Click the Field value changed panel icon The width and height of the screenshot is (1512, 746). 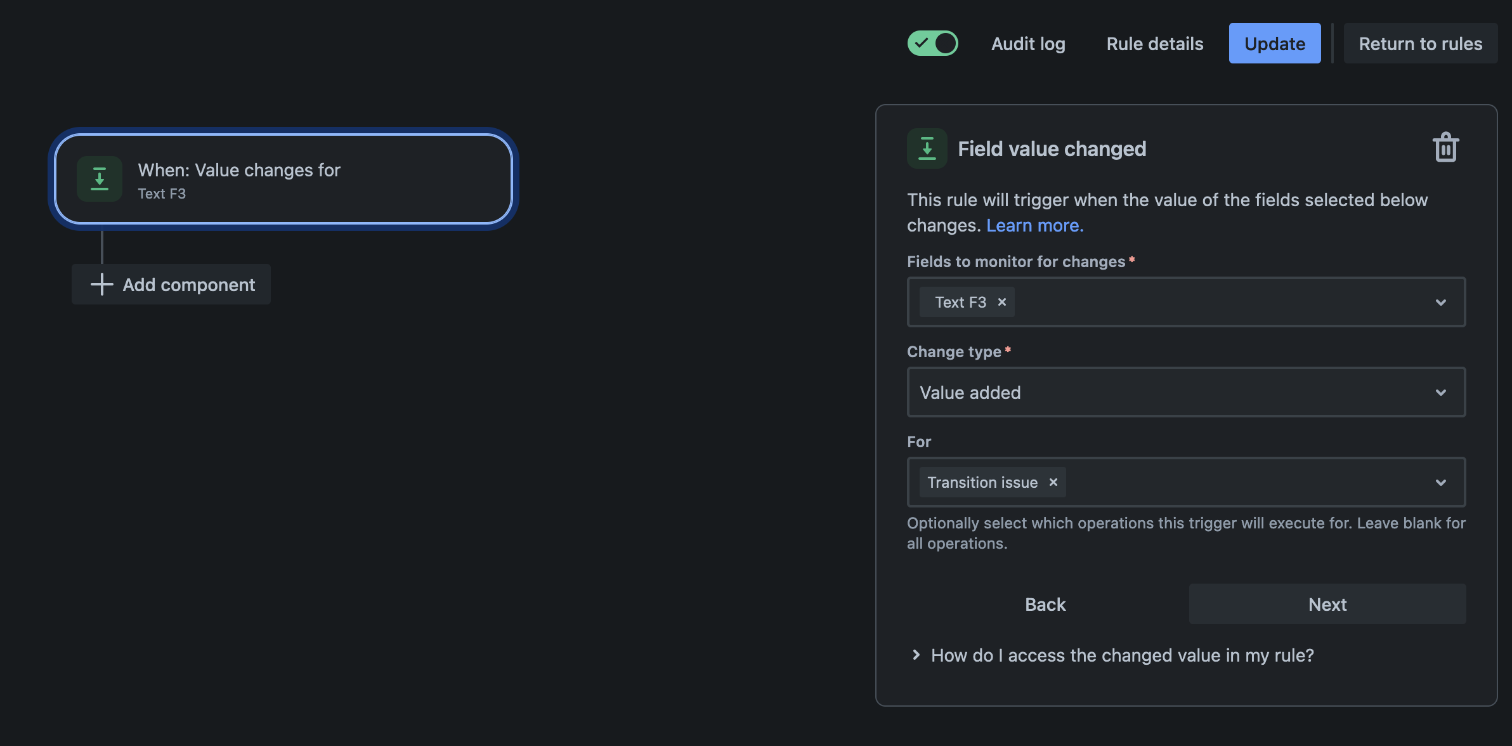click(x=927, y=148)
